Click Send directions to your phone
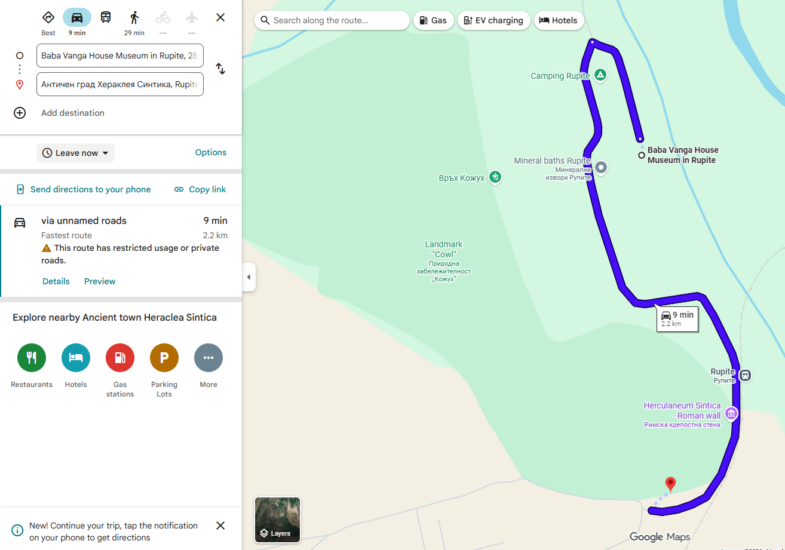Viewport: 785px width, 550px height. tap(84, 189)
